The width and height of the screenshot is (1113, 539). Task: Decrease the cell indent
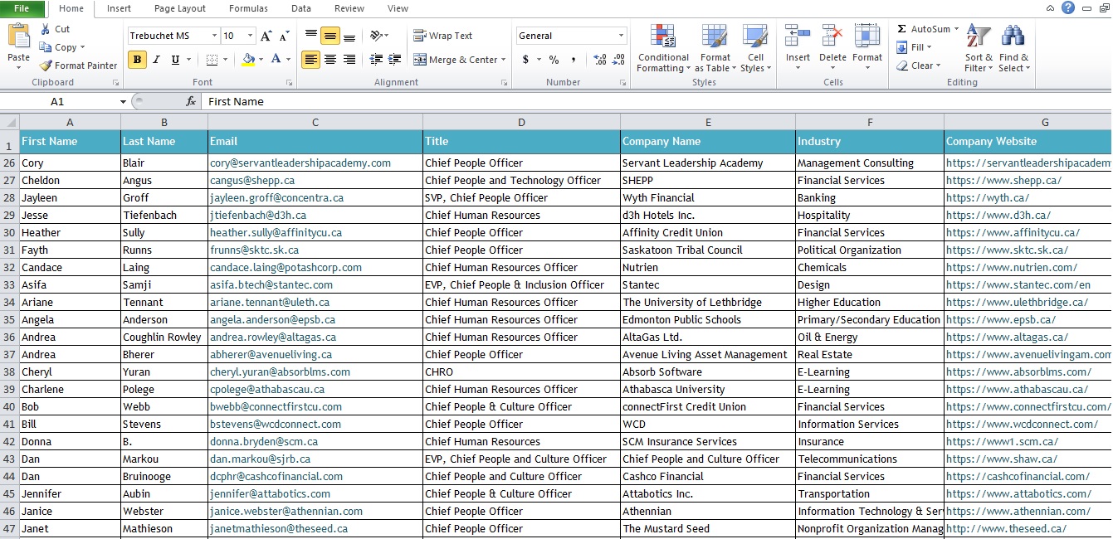[x=376, y=60]
